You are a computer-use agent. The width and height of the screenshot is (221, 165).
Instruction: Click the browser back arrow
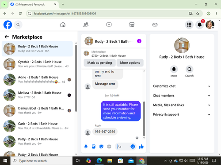pos(5,14)
